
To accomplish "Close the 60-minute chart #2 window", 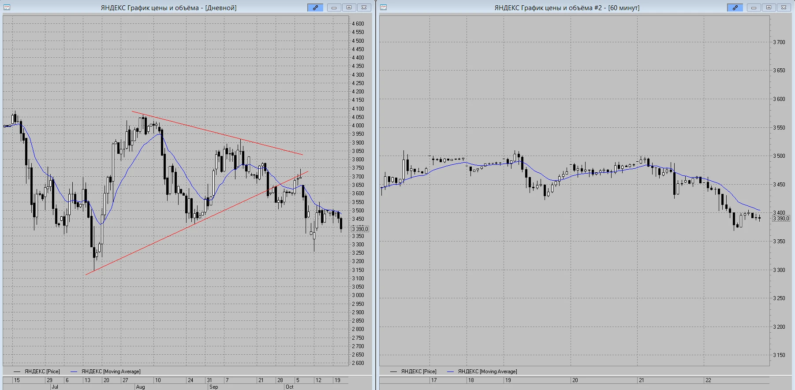I will [x=784, y=7].
